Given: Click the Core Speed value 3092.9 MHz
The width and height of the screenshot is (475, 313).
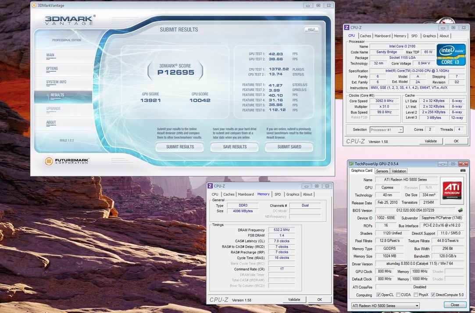Looking at the screenshot, I should (x=384, y=101).
